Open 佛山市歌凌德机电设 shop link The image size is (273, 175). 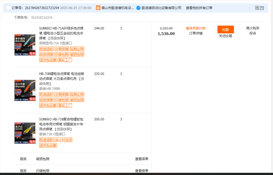pyautogui.click(x=118, y=8)
